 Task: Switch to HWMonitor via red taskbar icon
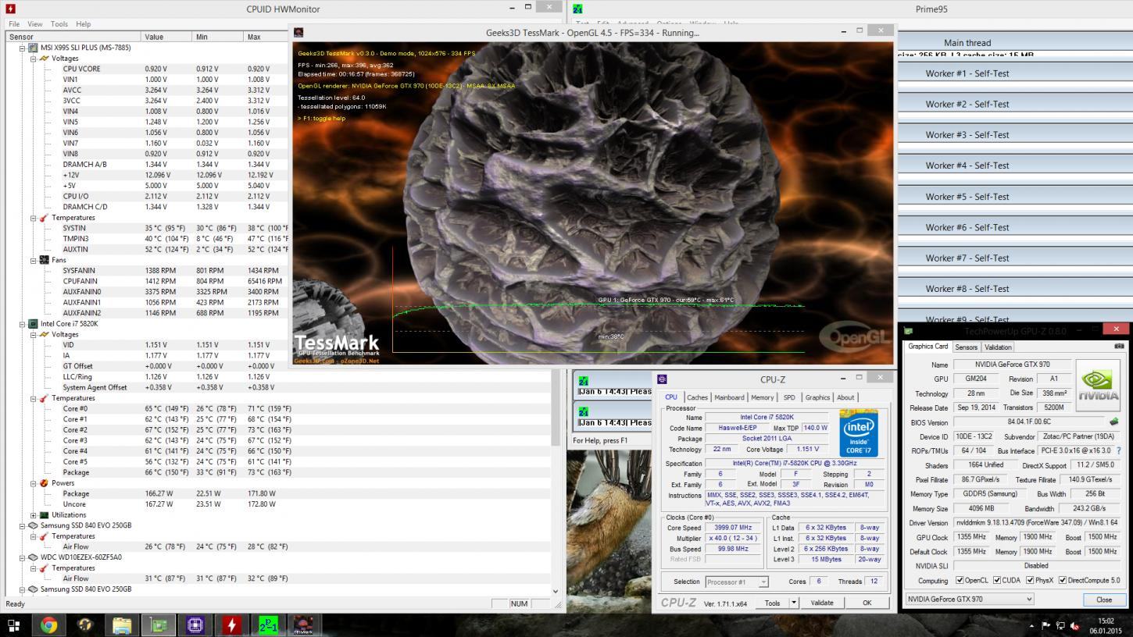pyautogui.click(x=231, y=625)
